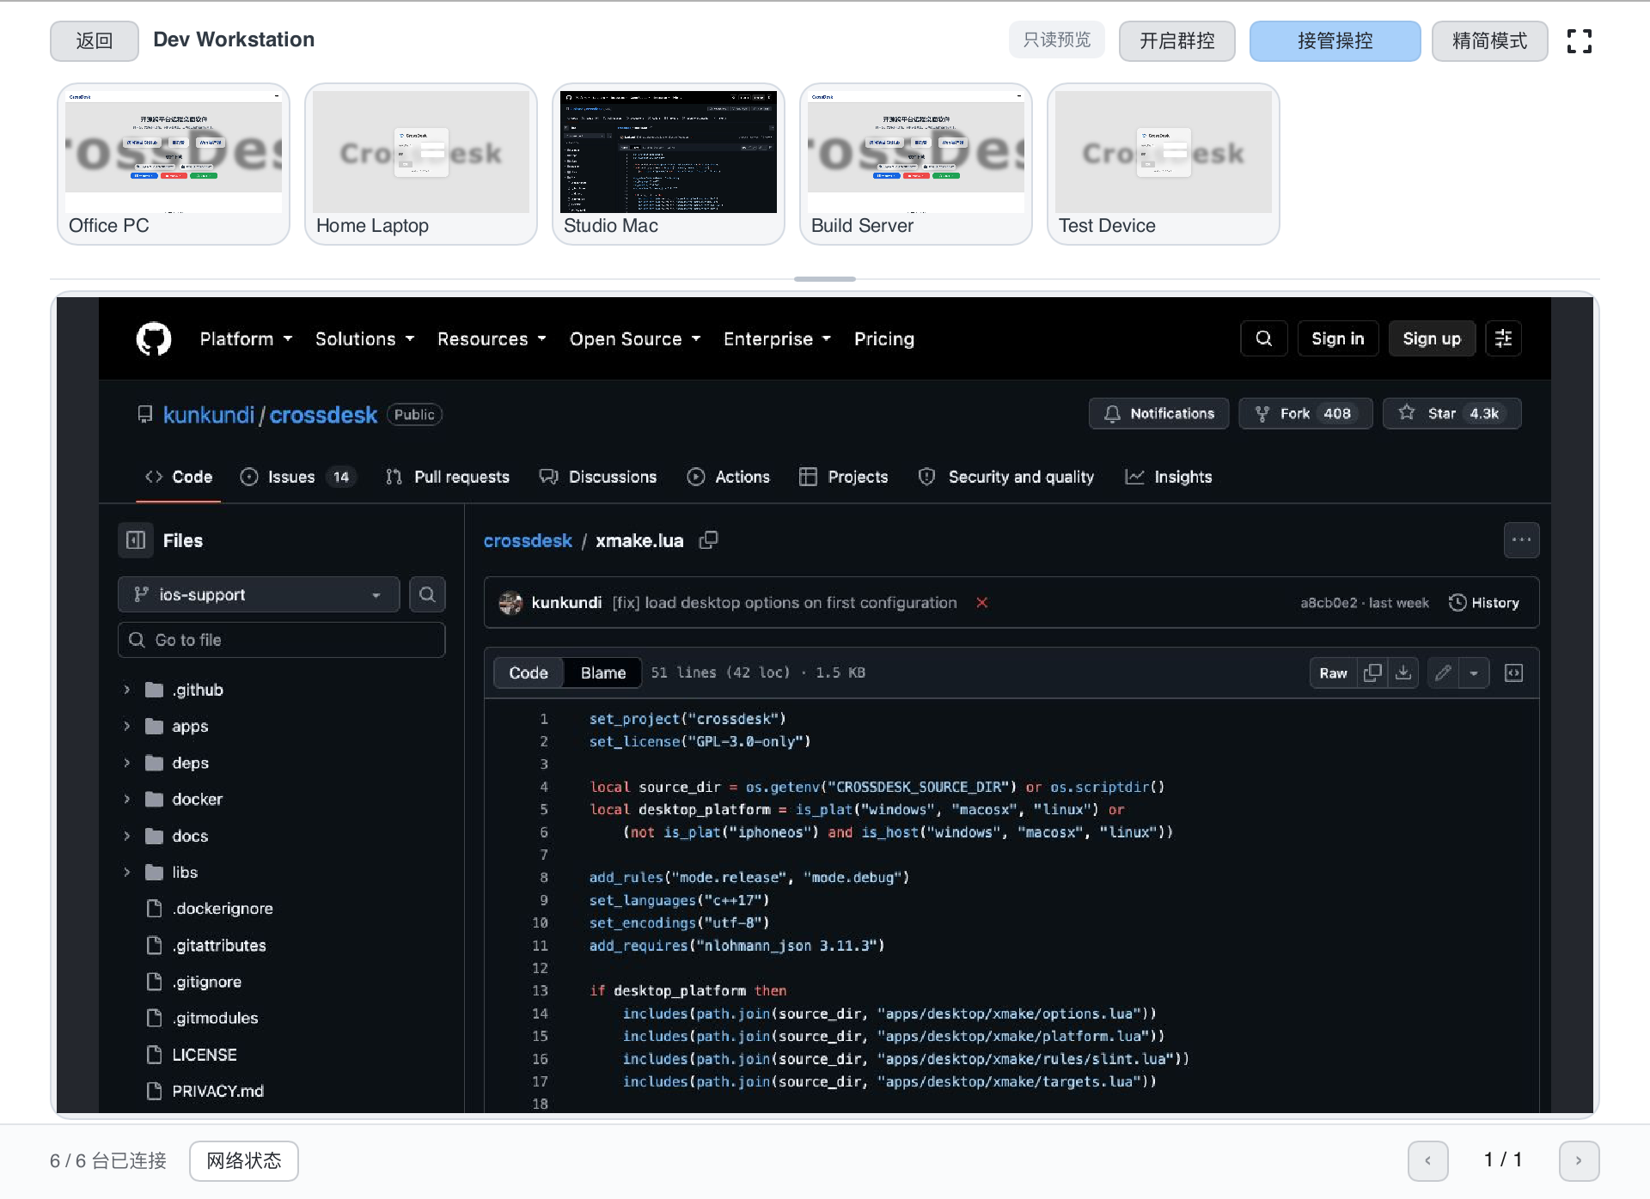Click the GitHub logo icon
The image size is (1650, 1199).
tap(154, 338)
